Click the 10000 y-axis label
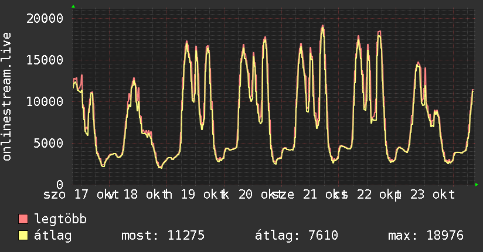The width and height of the screenshot is (483, 252). coord(45,101)
